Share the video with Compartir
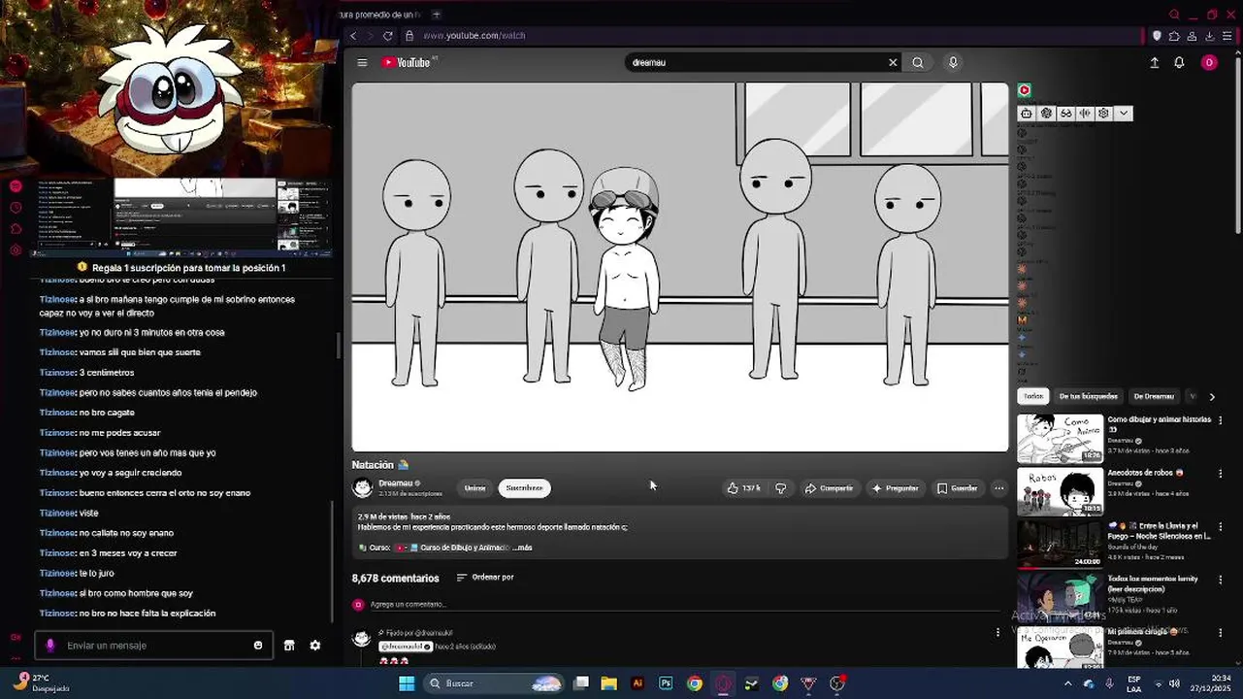 [x=829, y=488]
